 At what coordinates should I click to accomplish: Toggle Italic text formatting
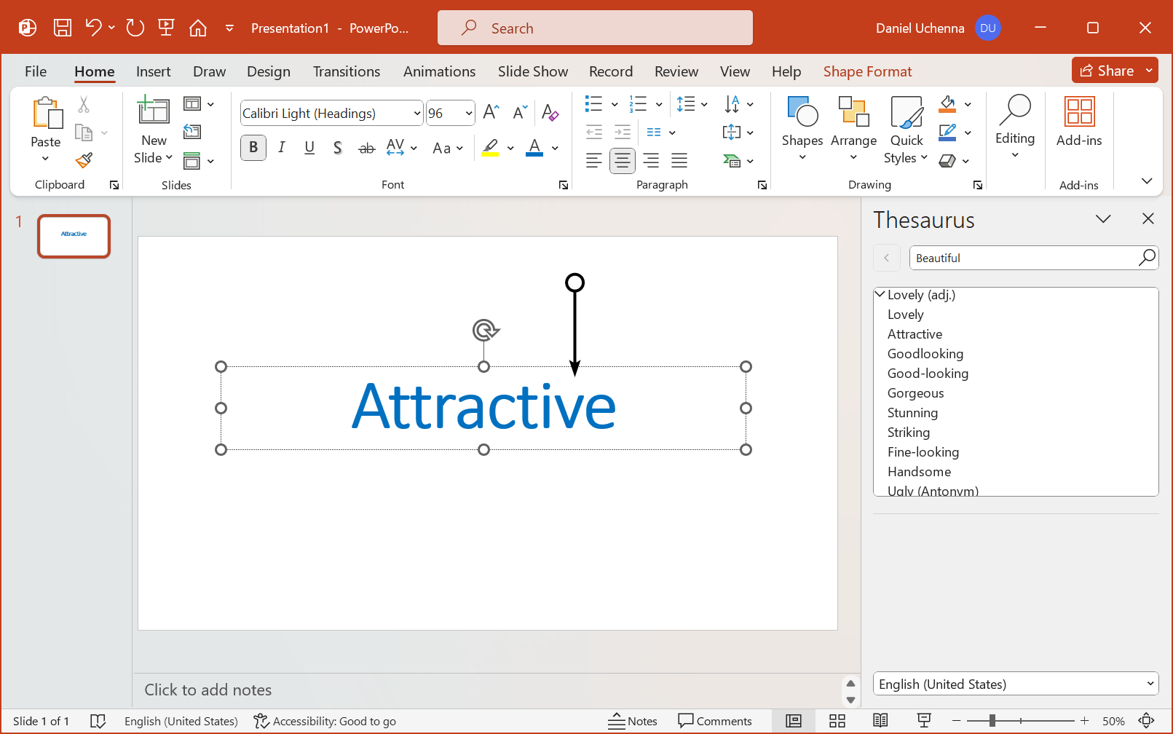tap(282, 148)
